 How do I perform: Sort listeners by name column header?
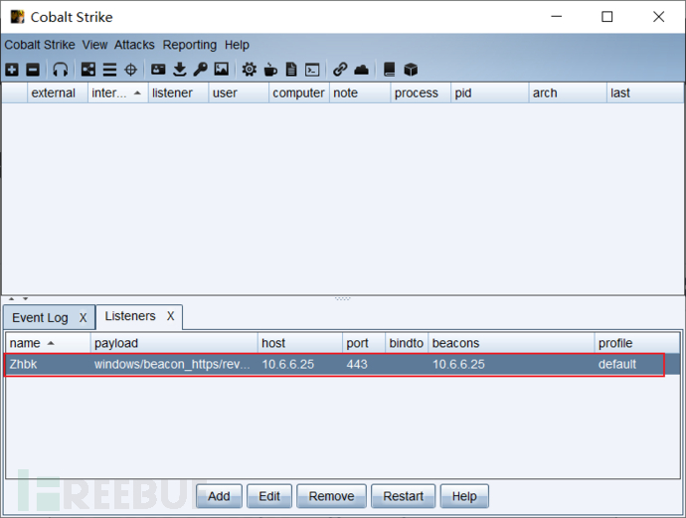coord(48,343)
